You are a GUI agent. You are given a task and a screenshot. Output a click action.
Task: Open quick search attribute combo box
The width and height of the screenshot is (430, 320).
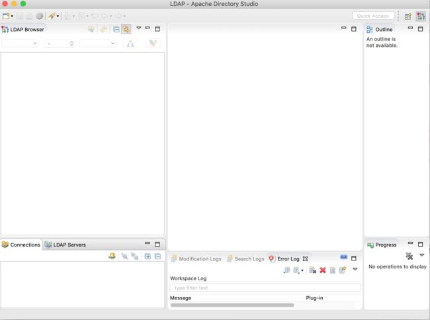click(20, 43)
